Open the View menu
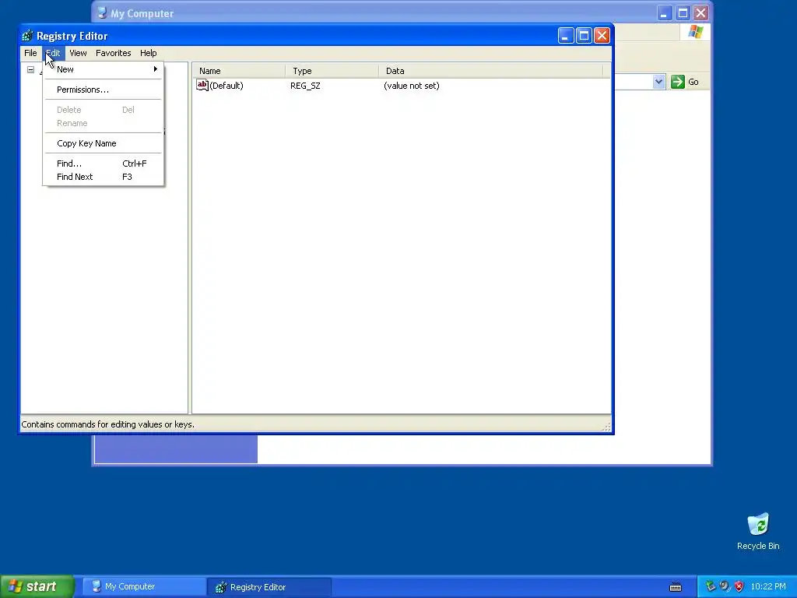The image size is (797, 598). [x=78, y=53]
